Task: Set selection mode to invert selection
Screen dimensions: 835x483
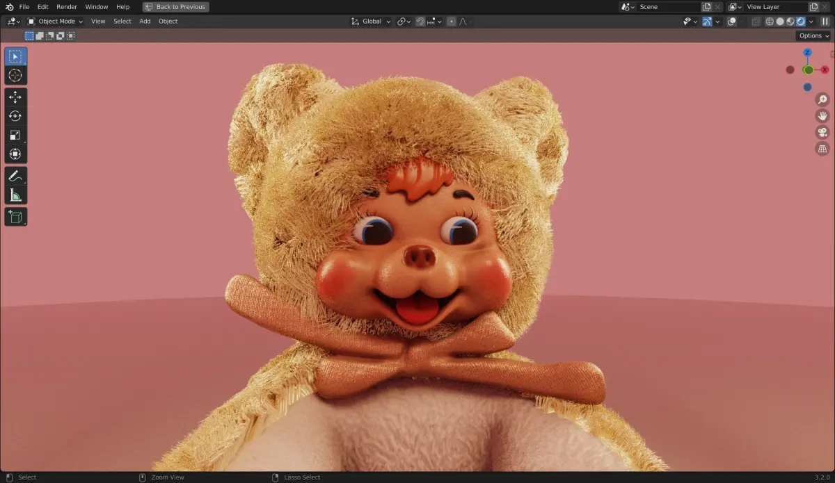Action: pos(60,35)
